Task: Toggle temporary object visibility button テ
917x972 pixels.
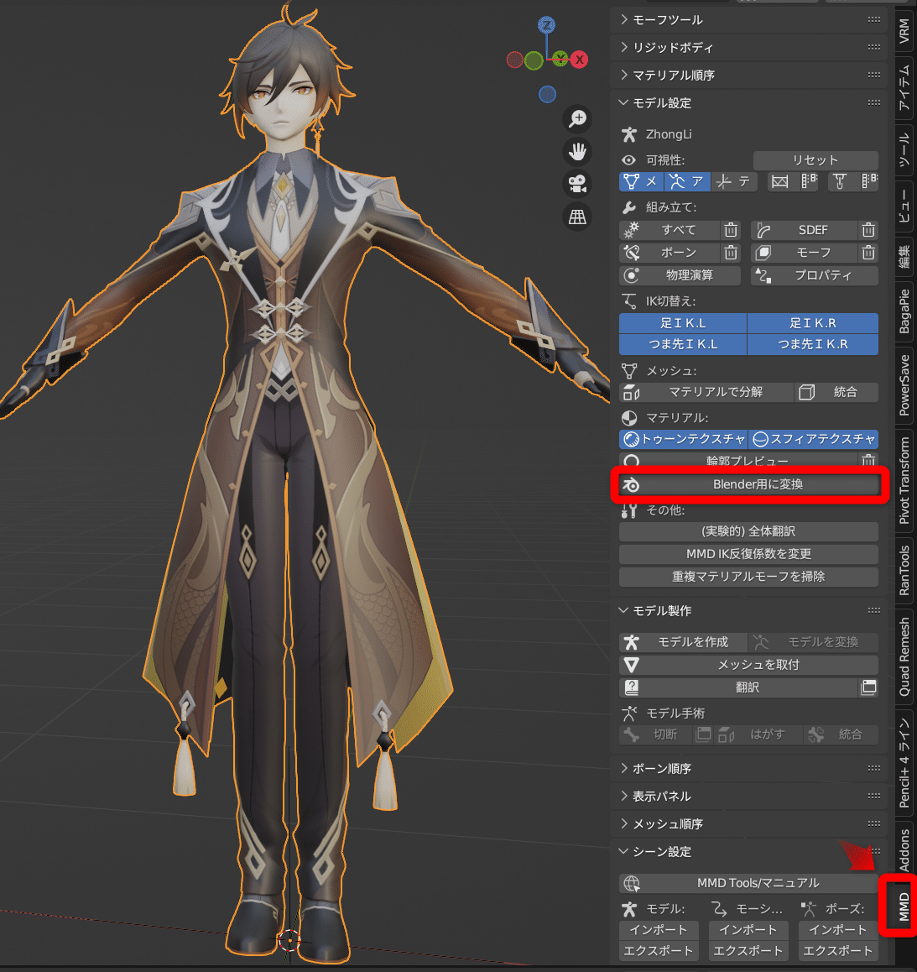Action: [733, 181]
